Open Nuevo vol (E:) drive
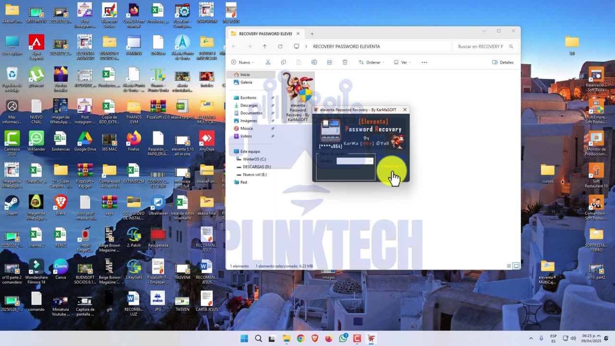This screenshot has width=615, height=346. pyautogui.click(x=255, y=174)
